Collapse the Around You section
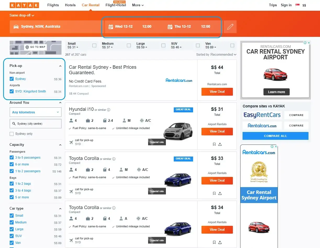This screenshot has width=320, height=248. [60, 103]
